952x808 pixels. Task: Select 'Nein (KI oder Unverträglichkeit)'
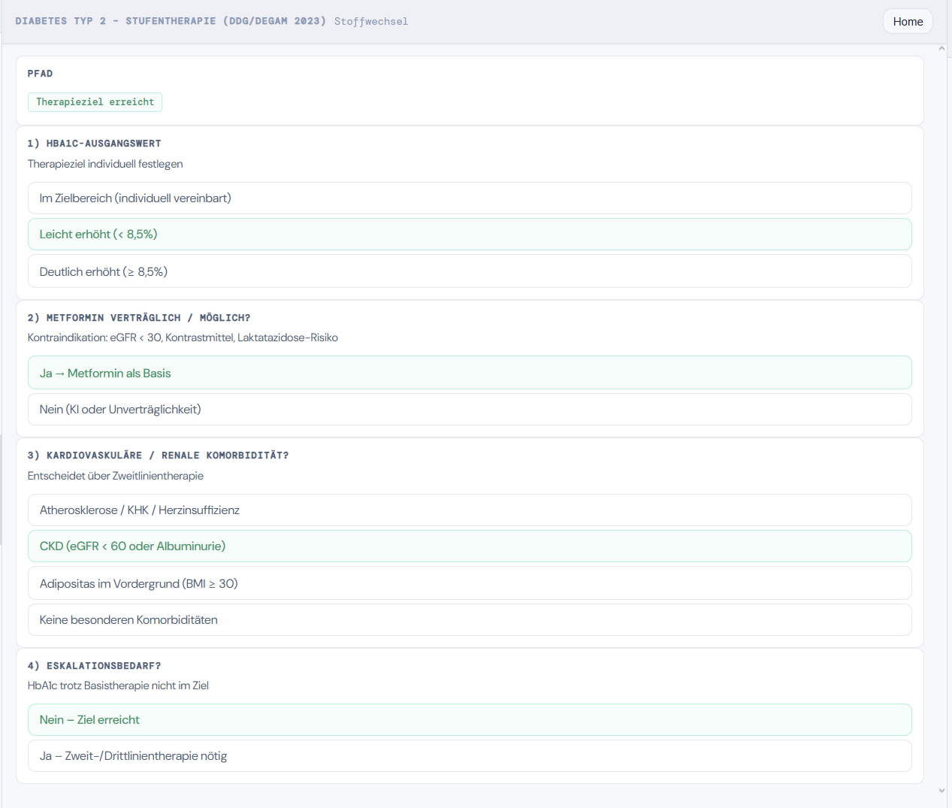pos(469,410)
